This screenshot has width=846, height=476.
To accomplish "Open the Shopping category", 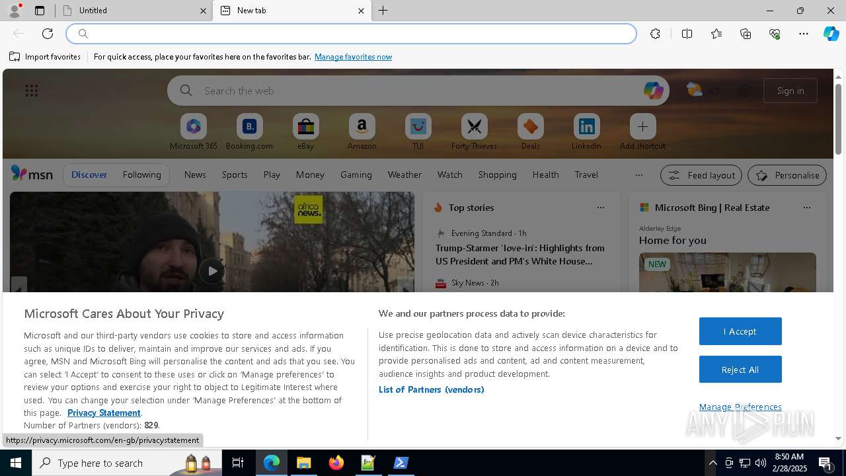I will pyautogui.click(x=497, y=175).
